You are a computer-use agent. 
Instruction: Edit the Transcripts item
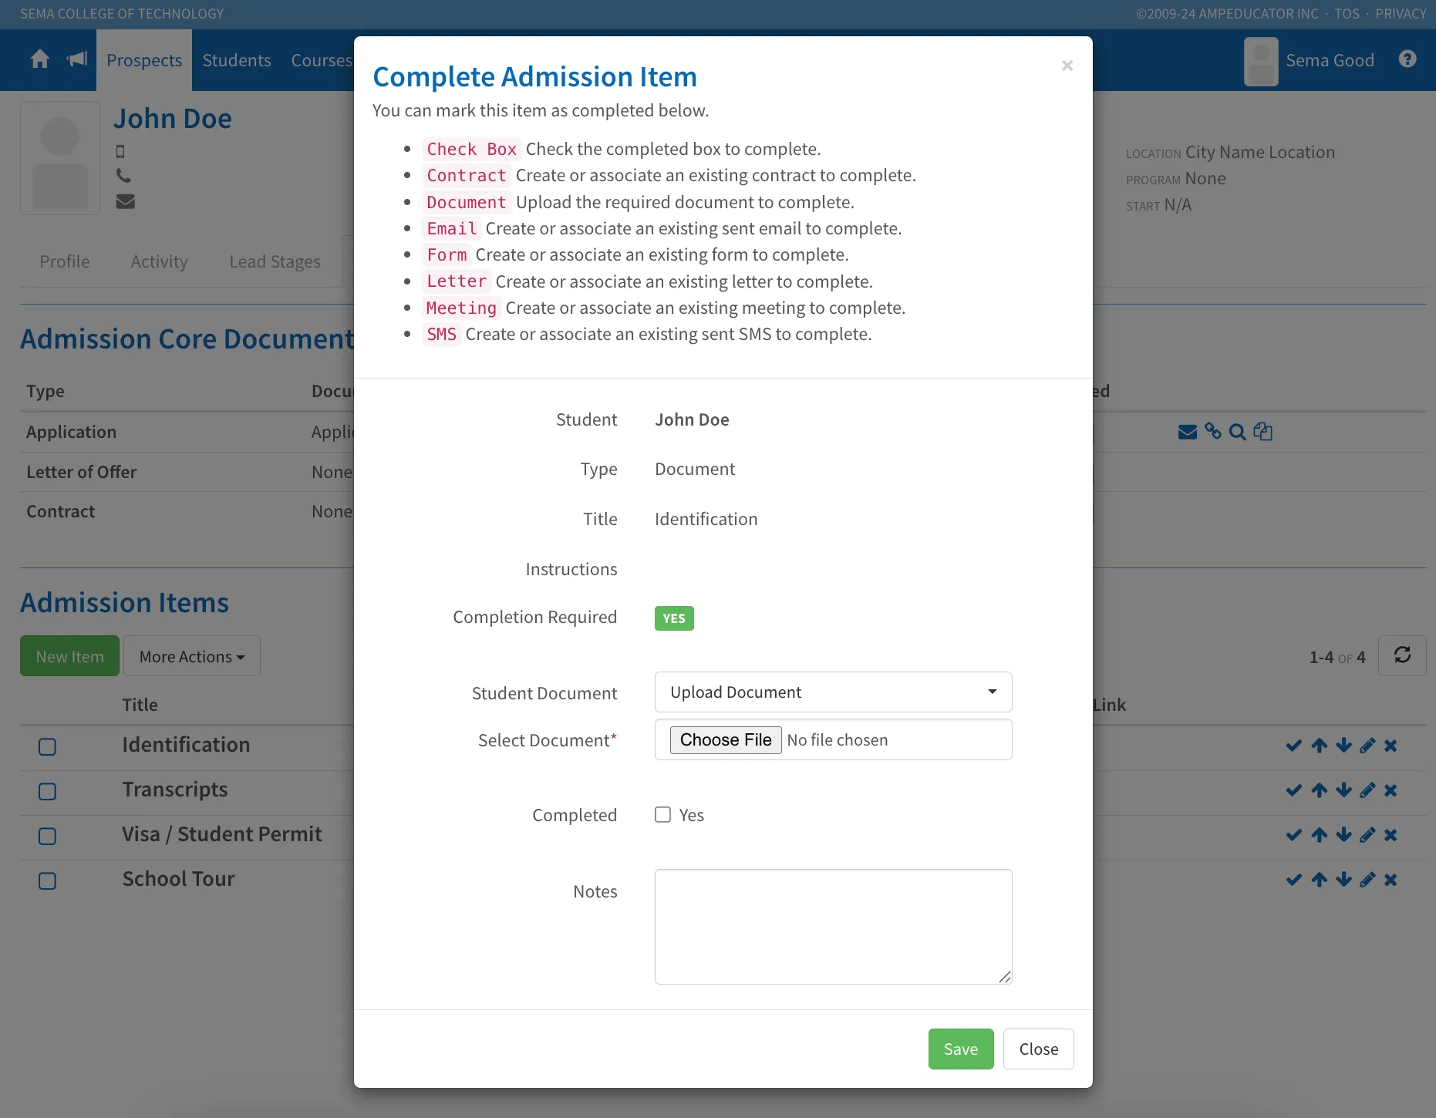(1367, 790)
